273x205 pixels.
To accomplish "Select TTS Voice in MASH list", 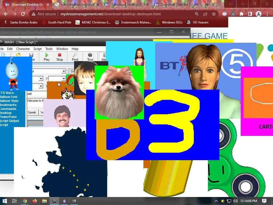I will tap(7, 93).
